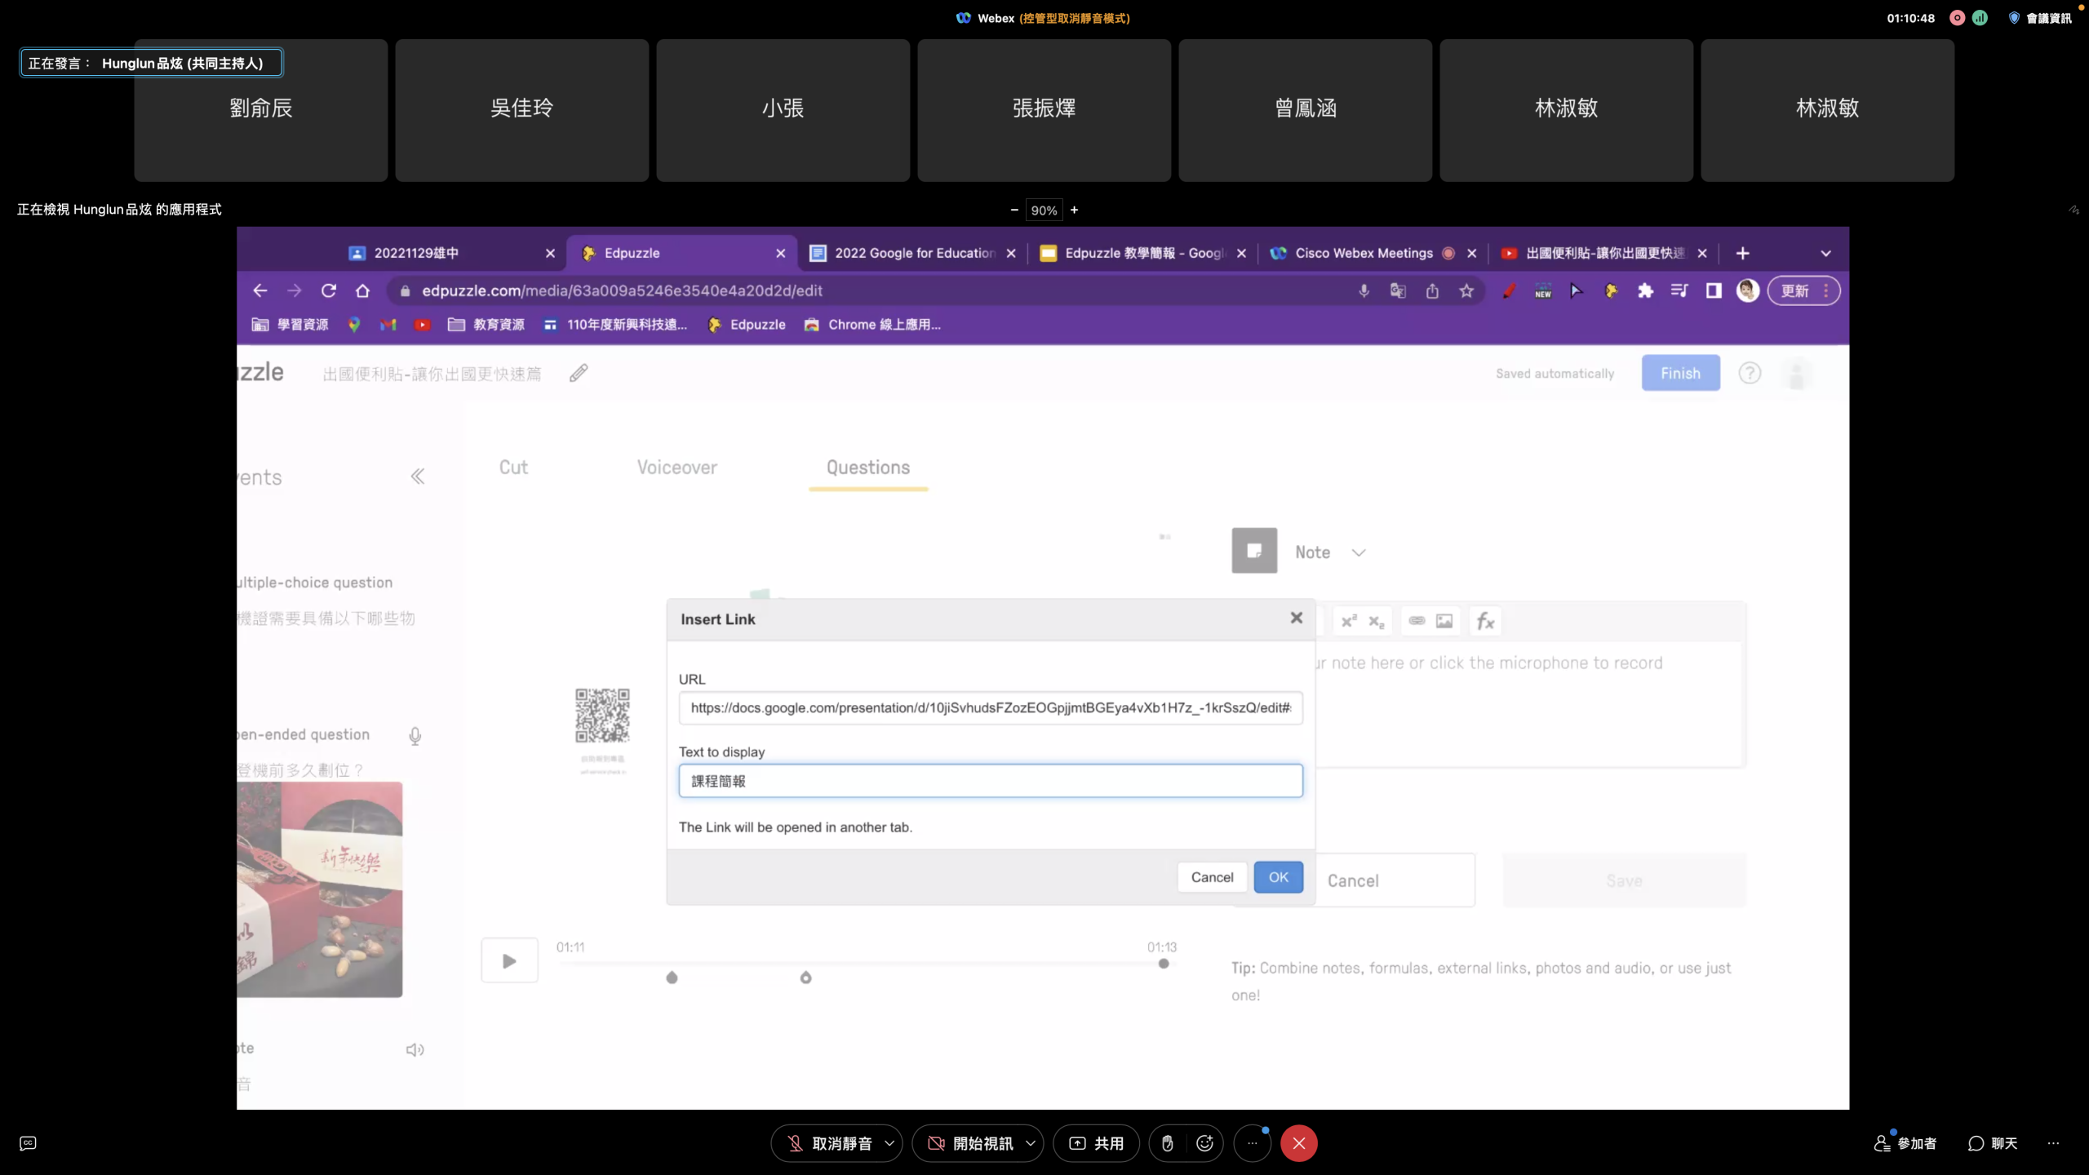
Task: Click the microphone icon beside open-ended question
Action: [415, 736]
